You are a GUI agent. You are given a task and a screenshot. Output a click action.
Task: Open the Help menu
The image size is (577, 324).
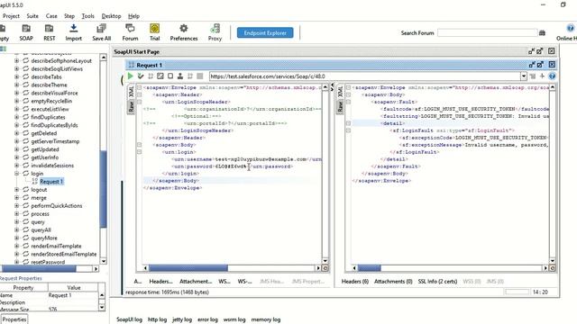coord(133,16)
